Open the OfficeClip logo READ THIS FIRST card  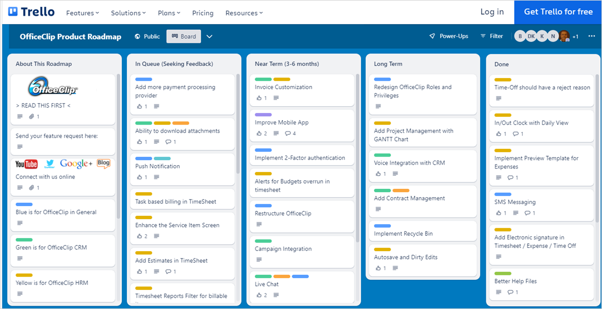63,99
